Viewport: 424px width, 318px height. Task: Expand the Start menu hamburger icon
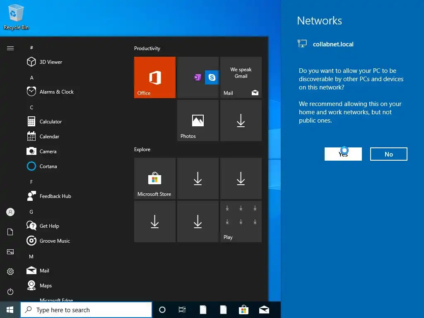tap(10, 48)
